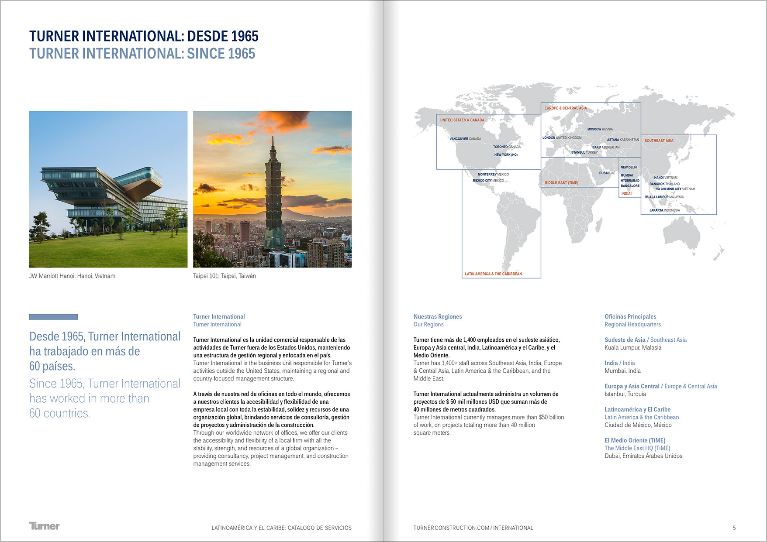Click caption 'Taipei 101: Taipei, Taiwán'
This screenshot has width=767, height=542.
pyautogui.click(x=225, y=276)
